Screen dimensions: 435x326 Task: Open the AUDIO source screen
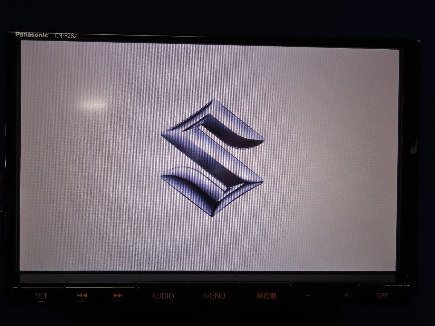coord(163,296)
